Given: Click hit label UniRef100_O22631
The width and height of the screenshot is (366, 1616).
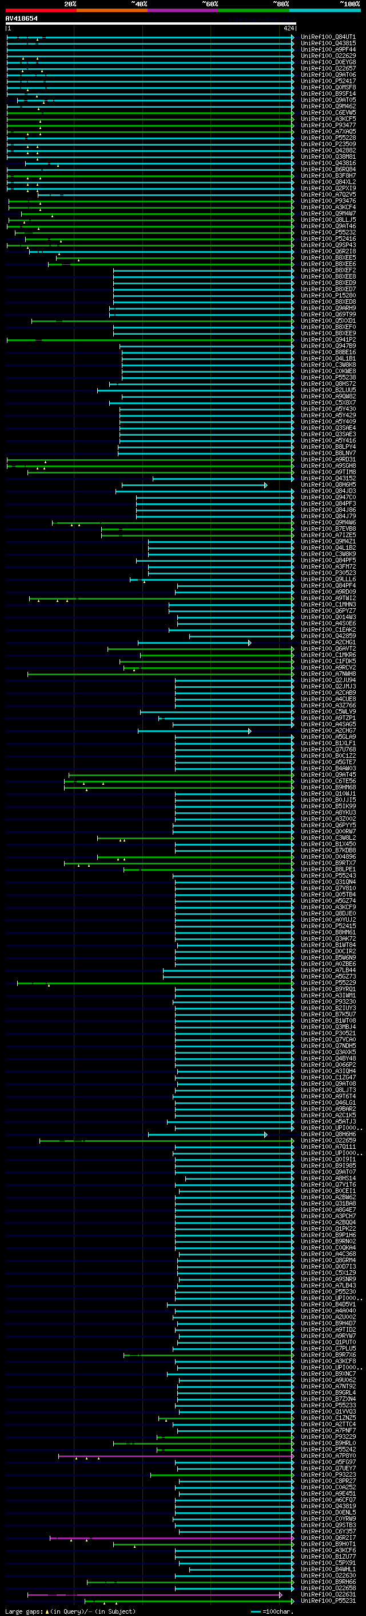Looking at the screenshot, I should (328, 1594).
